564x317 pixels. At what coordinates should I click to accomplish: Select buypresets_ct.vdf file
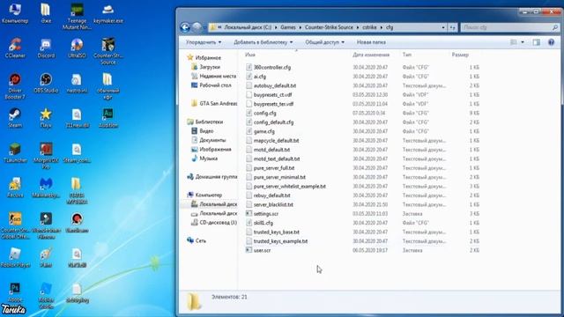[269, 94]
